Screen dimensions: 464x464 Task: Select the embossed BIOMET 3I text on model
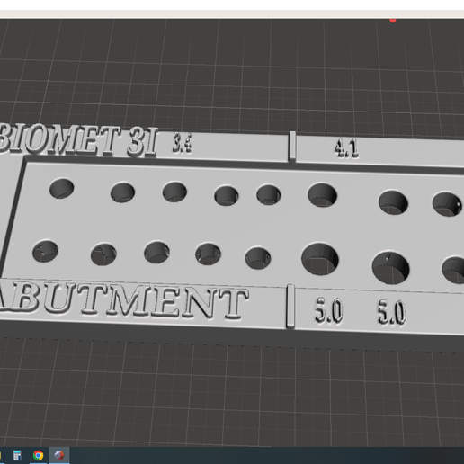78,141
